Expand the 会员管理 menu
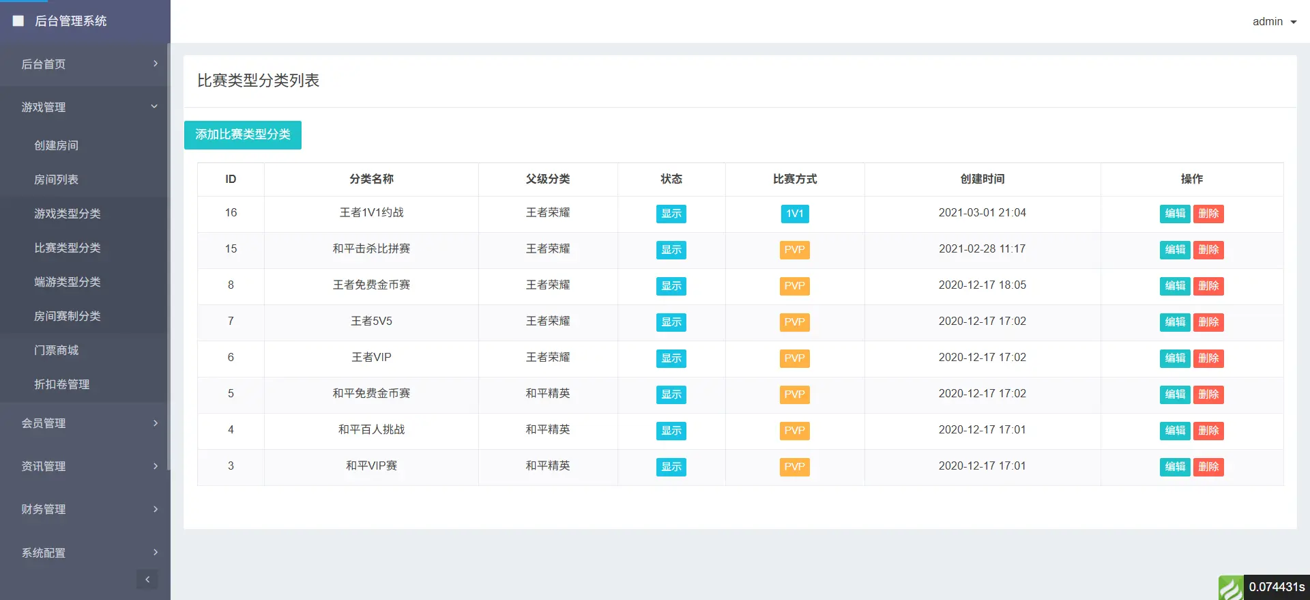 point(85,423)
